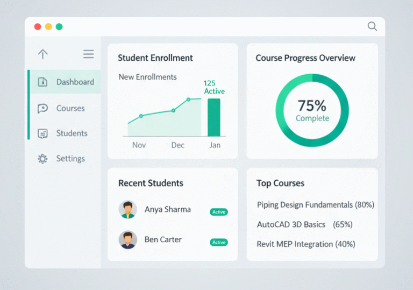
Task: Click Ben Carter's Active status badge
Action: click(x=219, y=242)
